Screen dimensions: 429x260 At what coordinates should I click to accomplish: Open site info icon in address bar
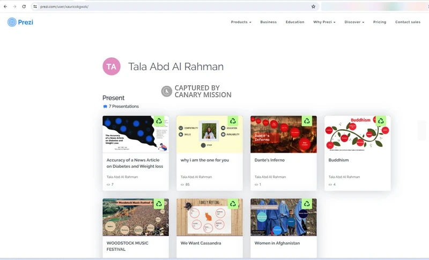(35, 6)
